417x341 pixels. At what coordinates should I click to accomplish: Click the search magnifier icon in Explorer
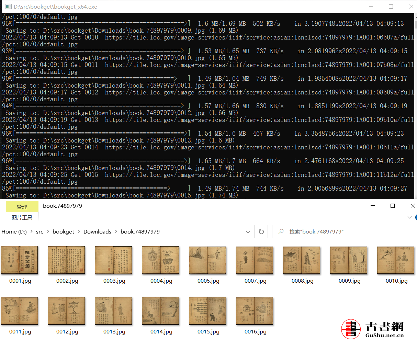tap(281, 232)
